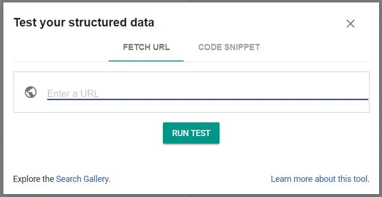Click the globe icon beside URL field

[31, 93]
